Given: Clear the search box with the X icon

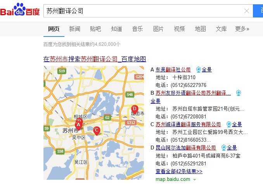Looking at the screenshot, I should pos(247,11).
